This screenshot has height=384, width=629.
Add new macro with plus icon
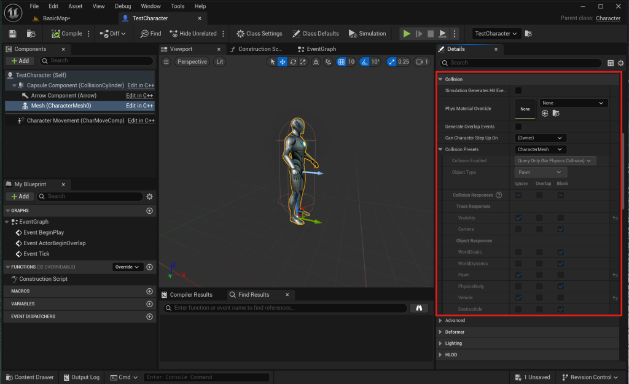pos(150,291)
